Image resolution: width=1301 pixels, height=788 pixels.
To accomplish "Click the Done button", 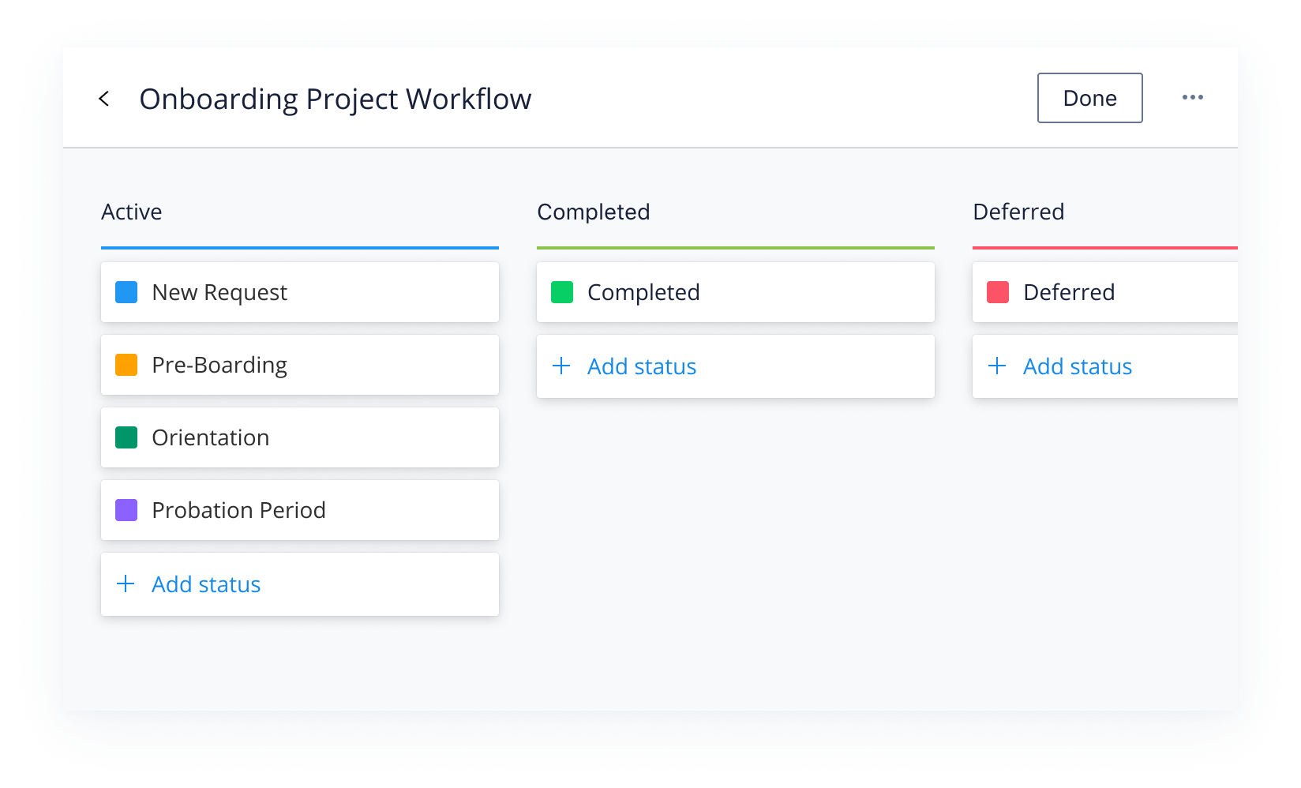I will 1089,98.
